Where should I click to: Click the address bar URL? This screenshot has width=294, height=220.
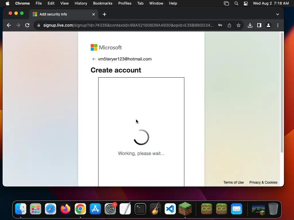tap(128, 25)
